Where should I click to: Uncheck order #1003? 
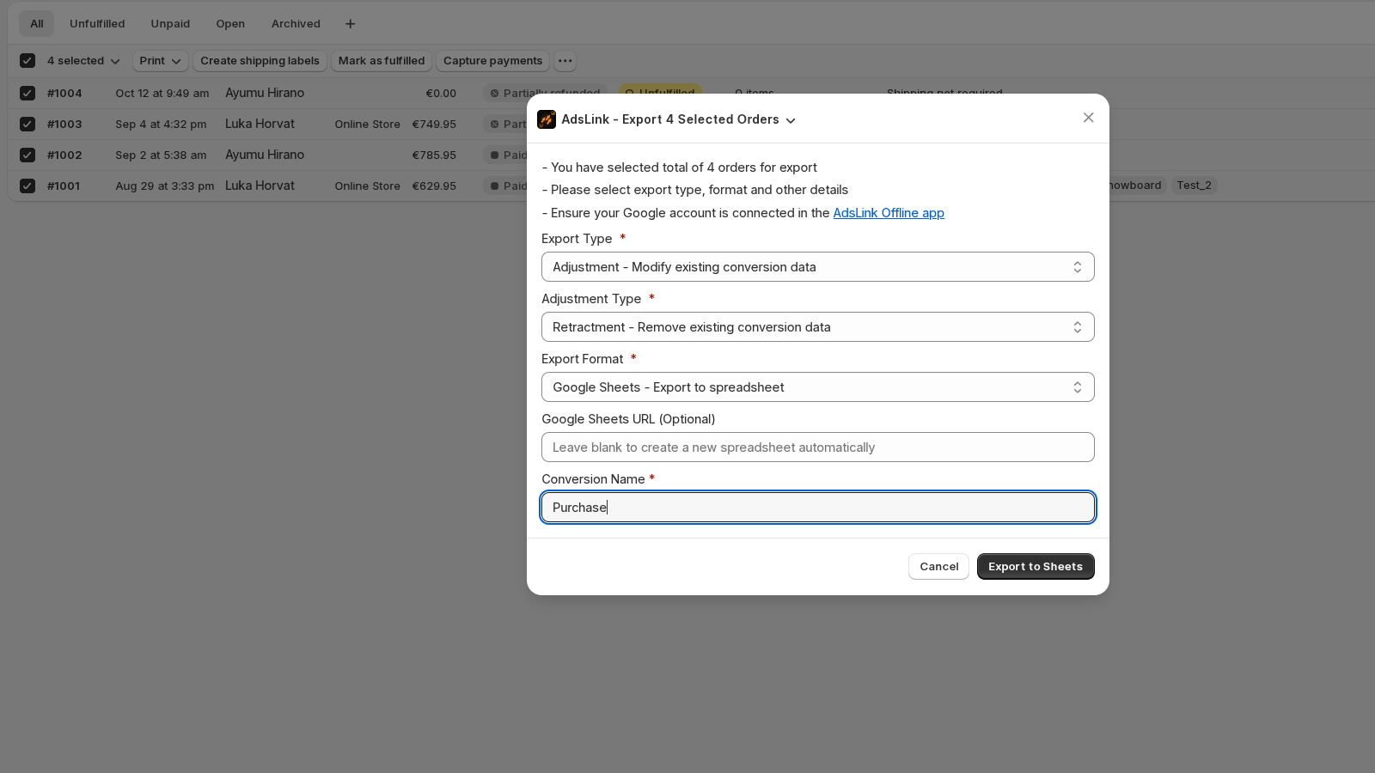pyautogui.click(x=27, y=124)
